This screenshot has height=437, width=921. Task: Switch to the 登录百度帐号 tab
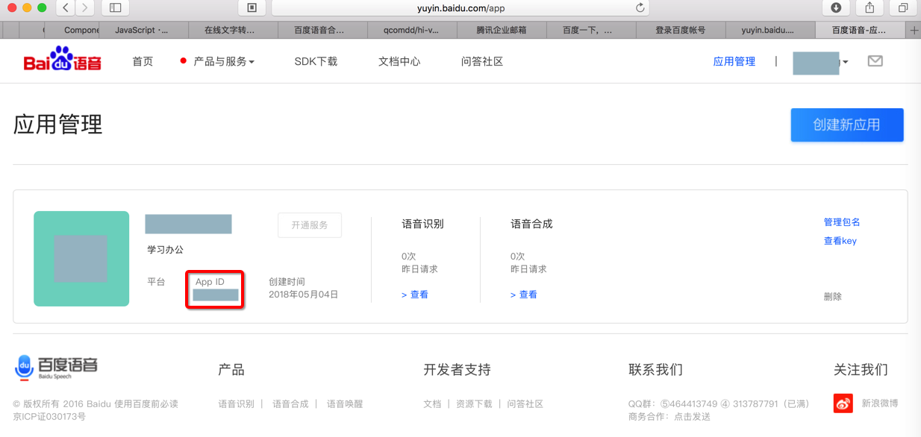(680, 31)
